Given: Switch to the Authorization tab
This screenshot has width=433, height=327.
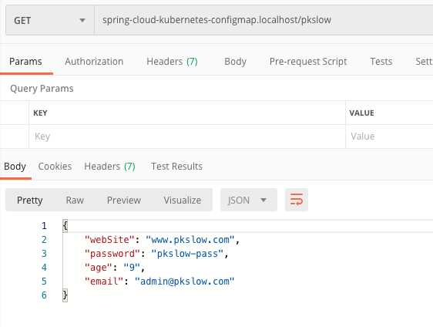Looking at the screenshot, I should [94, 62].
